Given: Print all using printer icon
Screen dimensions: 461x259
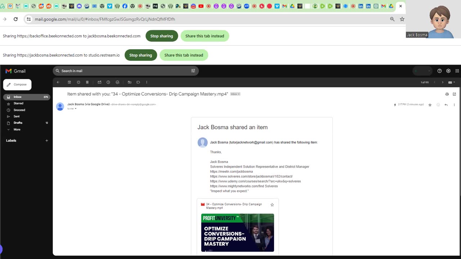Looking at the screenshot, I should point(447,94).
